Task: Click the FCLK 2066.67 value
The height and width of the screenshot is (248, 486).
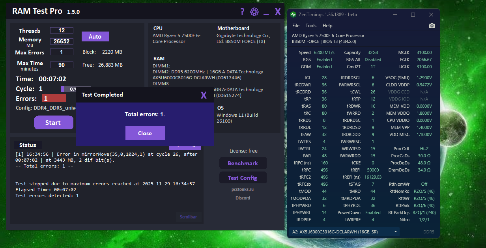Action: click(x=424, y=60)
